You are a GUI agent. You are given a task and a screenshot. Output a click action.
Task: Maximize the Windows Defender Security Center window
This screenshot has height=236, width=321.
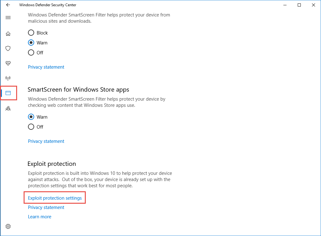click(299, 5)
